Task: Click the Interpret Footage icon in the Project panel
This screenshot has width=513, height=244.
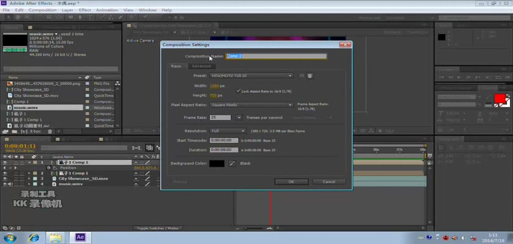Action: [x=5, y=131]
